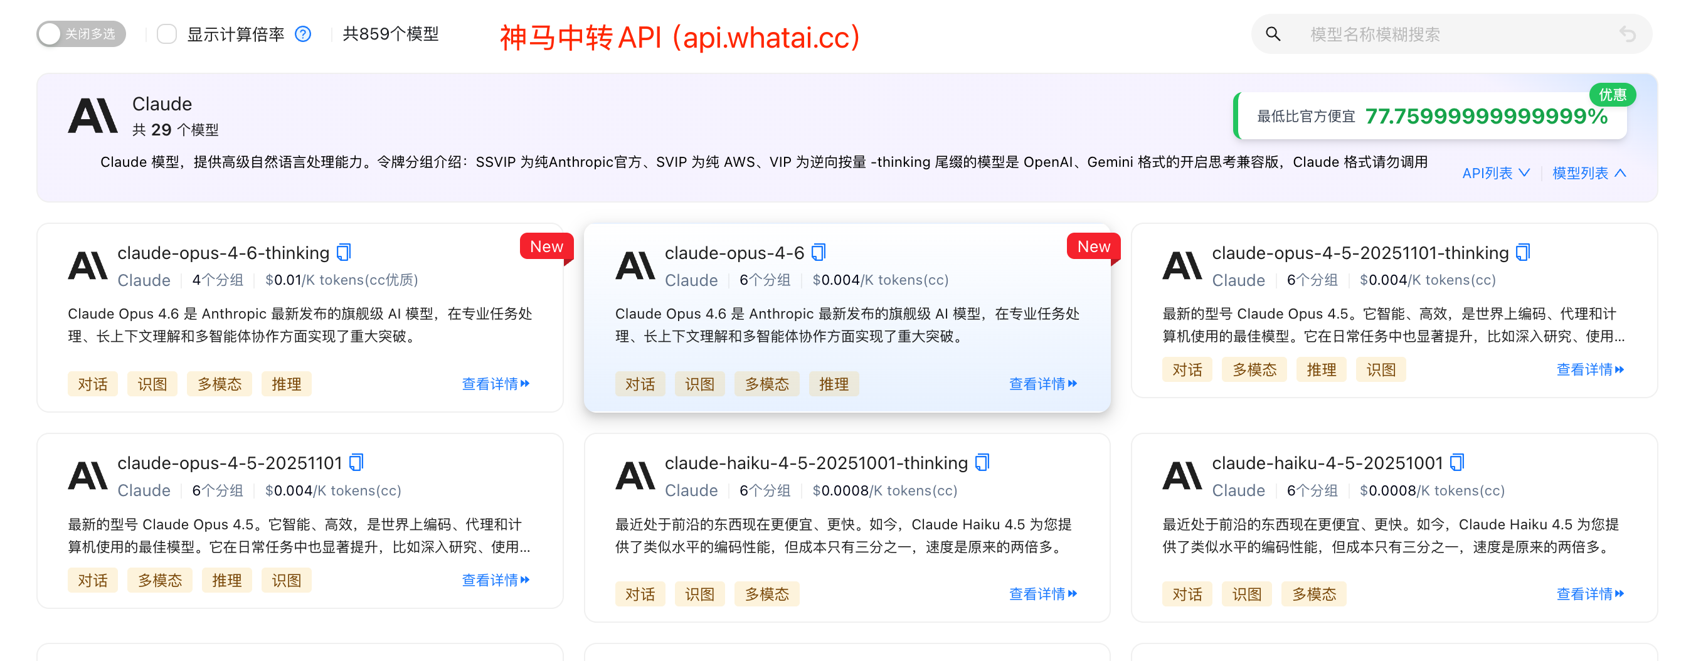This screenshot has height=661, width=1686.
Task: Copy the claude-opus-4-6-thinking model name
Action: (344, 252)
